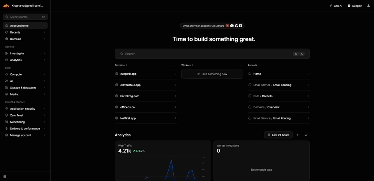
Task: Open Workers section more options menu
Action: point(240,65)
